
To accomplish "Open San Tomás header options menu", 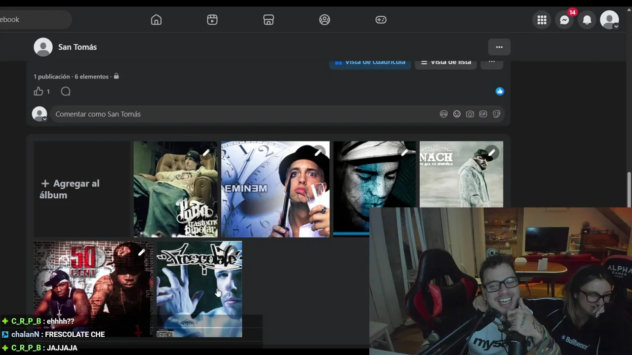I will click(499, 47).
